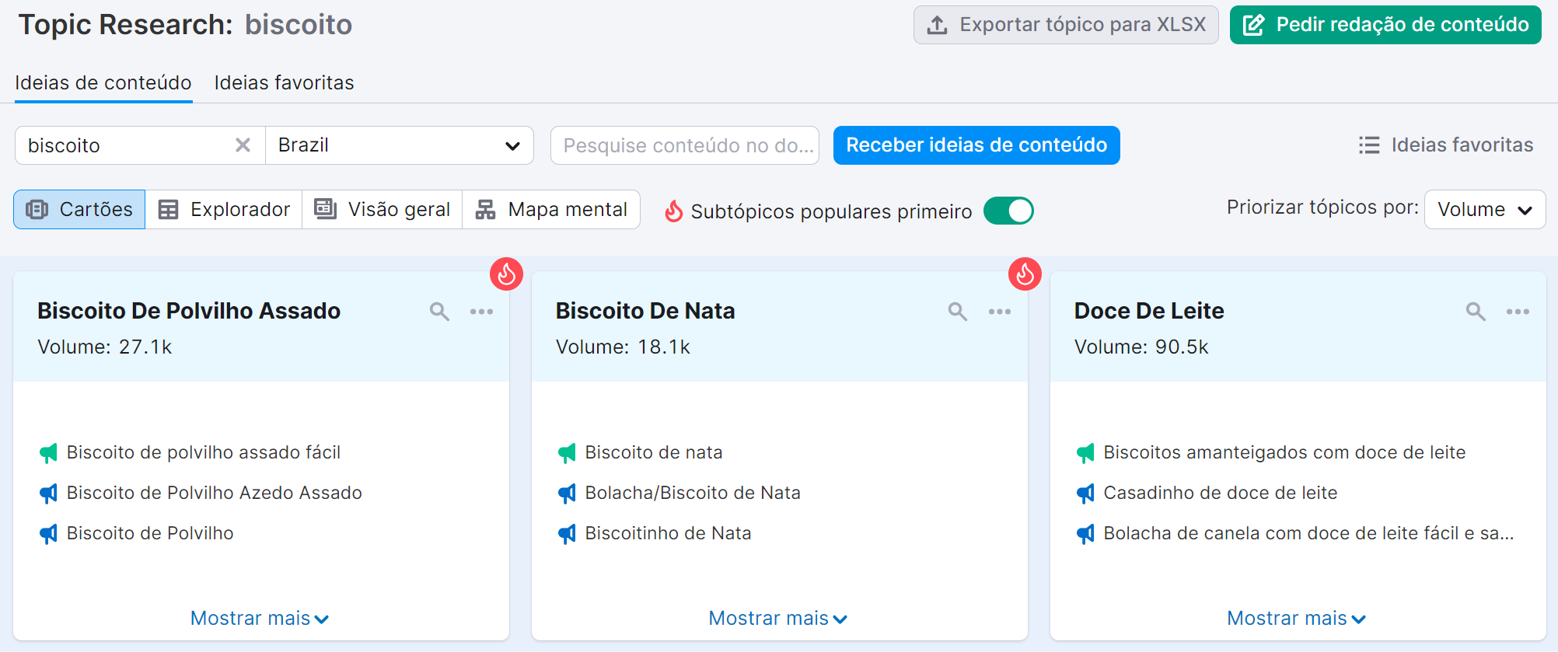Select the Explorador view tab

click(224, 210)
